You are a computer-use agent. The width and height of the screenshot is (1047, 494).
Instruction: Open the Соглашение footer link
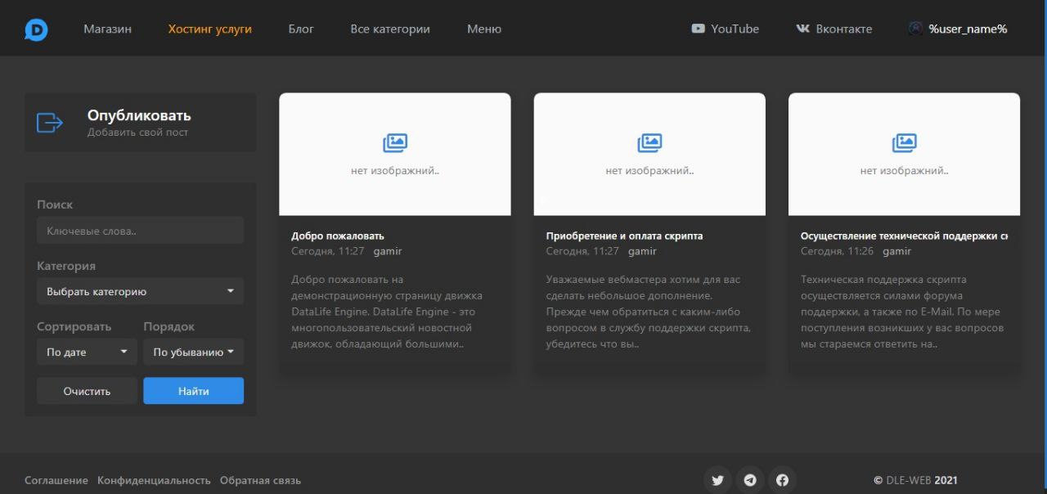56,480
